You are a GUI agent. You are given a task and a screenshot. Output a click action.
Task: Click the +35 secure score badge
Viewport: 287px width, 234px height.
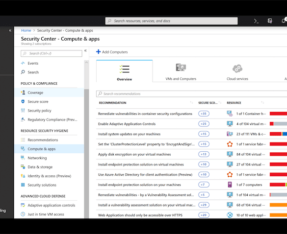(204, 114)
